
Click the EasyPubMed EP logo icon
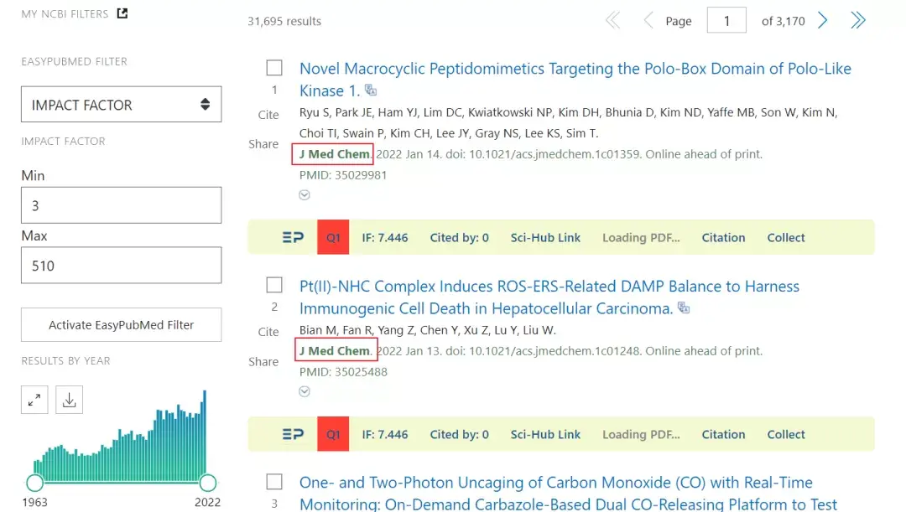coord(292,237)
